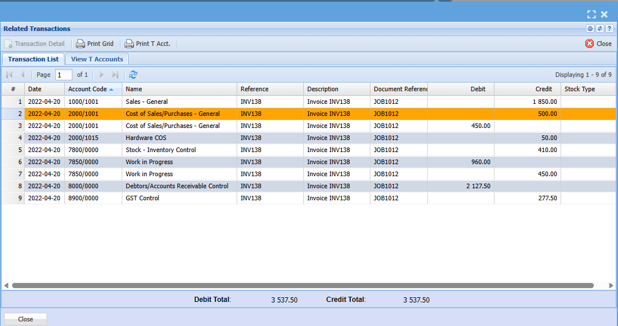This screenshot has height=326, width=618.
Task: Click the red Close icon in toolbar
Action: (x=589, y=44)
